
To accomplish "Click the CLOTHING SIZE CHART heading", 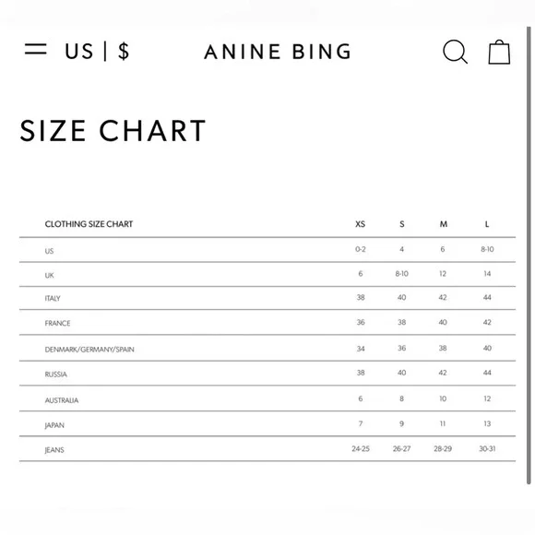I will point(89,224).
